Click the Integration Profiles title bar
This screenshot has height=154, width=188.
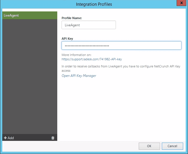94,4
